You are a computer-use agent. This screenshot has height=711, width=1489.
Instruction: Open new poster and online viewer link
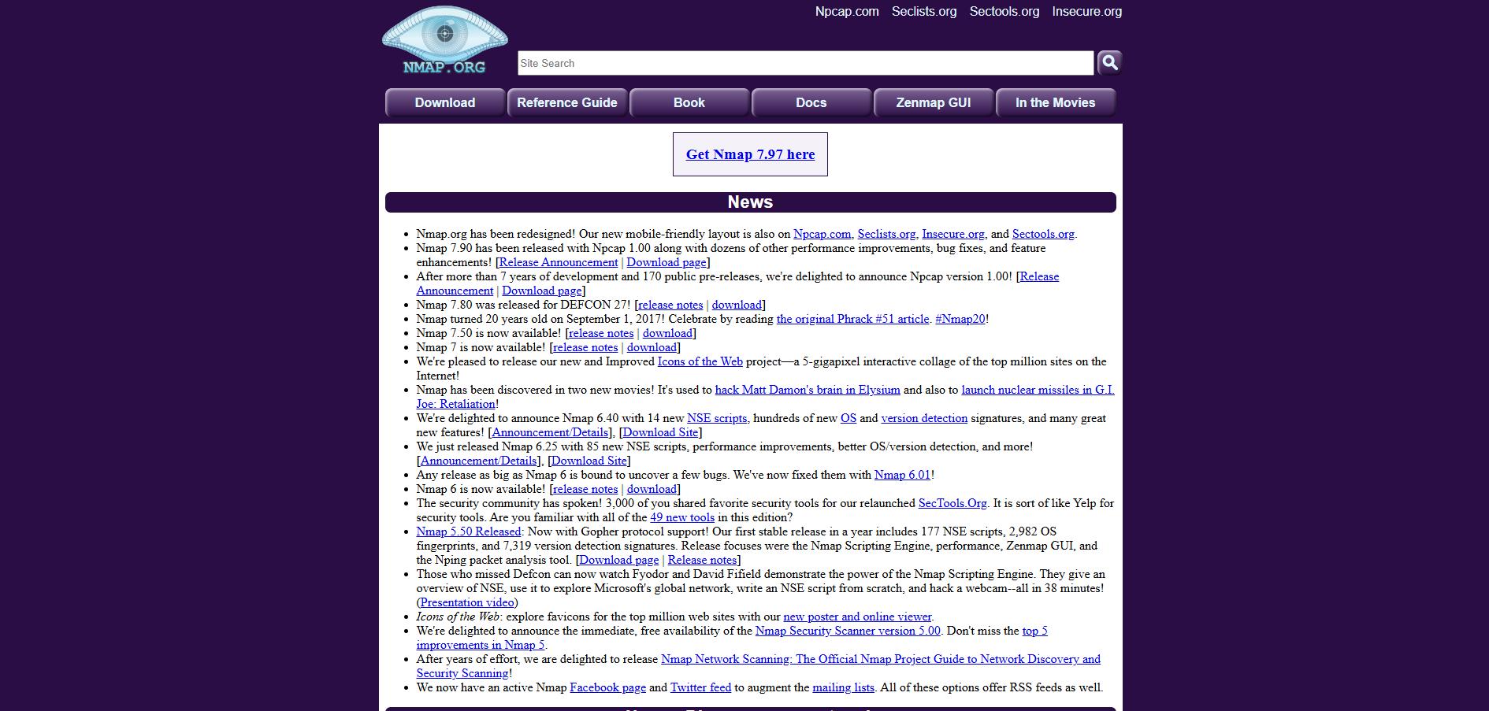pyautogui.click(x=857, y=617)
